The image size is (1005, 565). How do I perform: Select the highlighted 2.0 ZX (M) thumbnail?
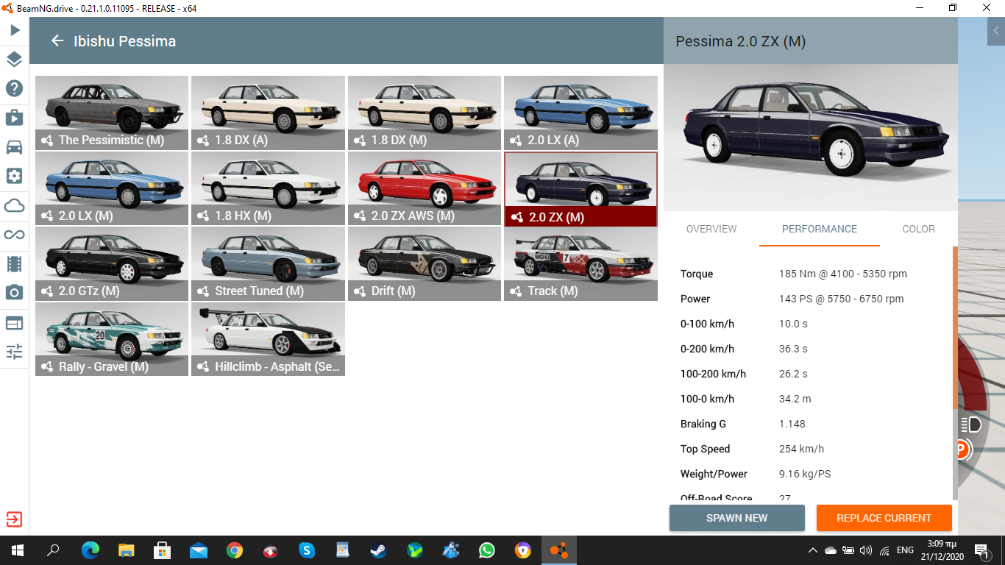[580, 188]
